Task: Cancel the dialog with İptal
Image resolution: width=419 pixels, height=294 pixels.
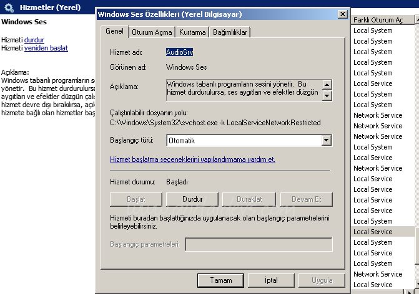Action: click(x=270, y=280)
